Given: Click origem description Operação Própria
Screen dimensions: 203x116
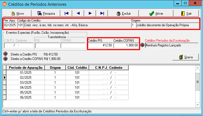Looking at the screenshot, I should (168, 25).
